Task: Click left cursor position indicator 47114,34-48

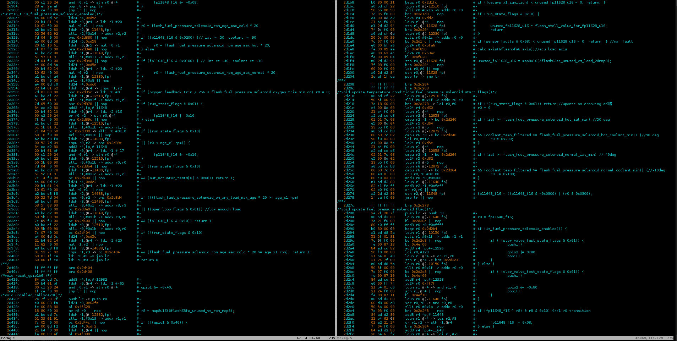Action: (x=308, y=338)
